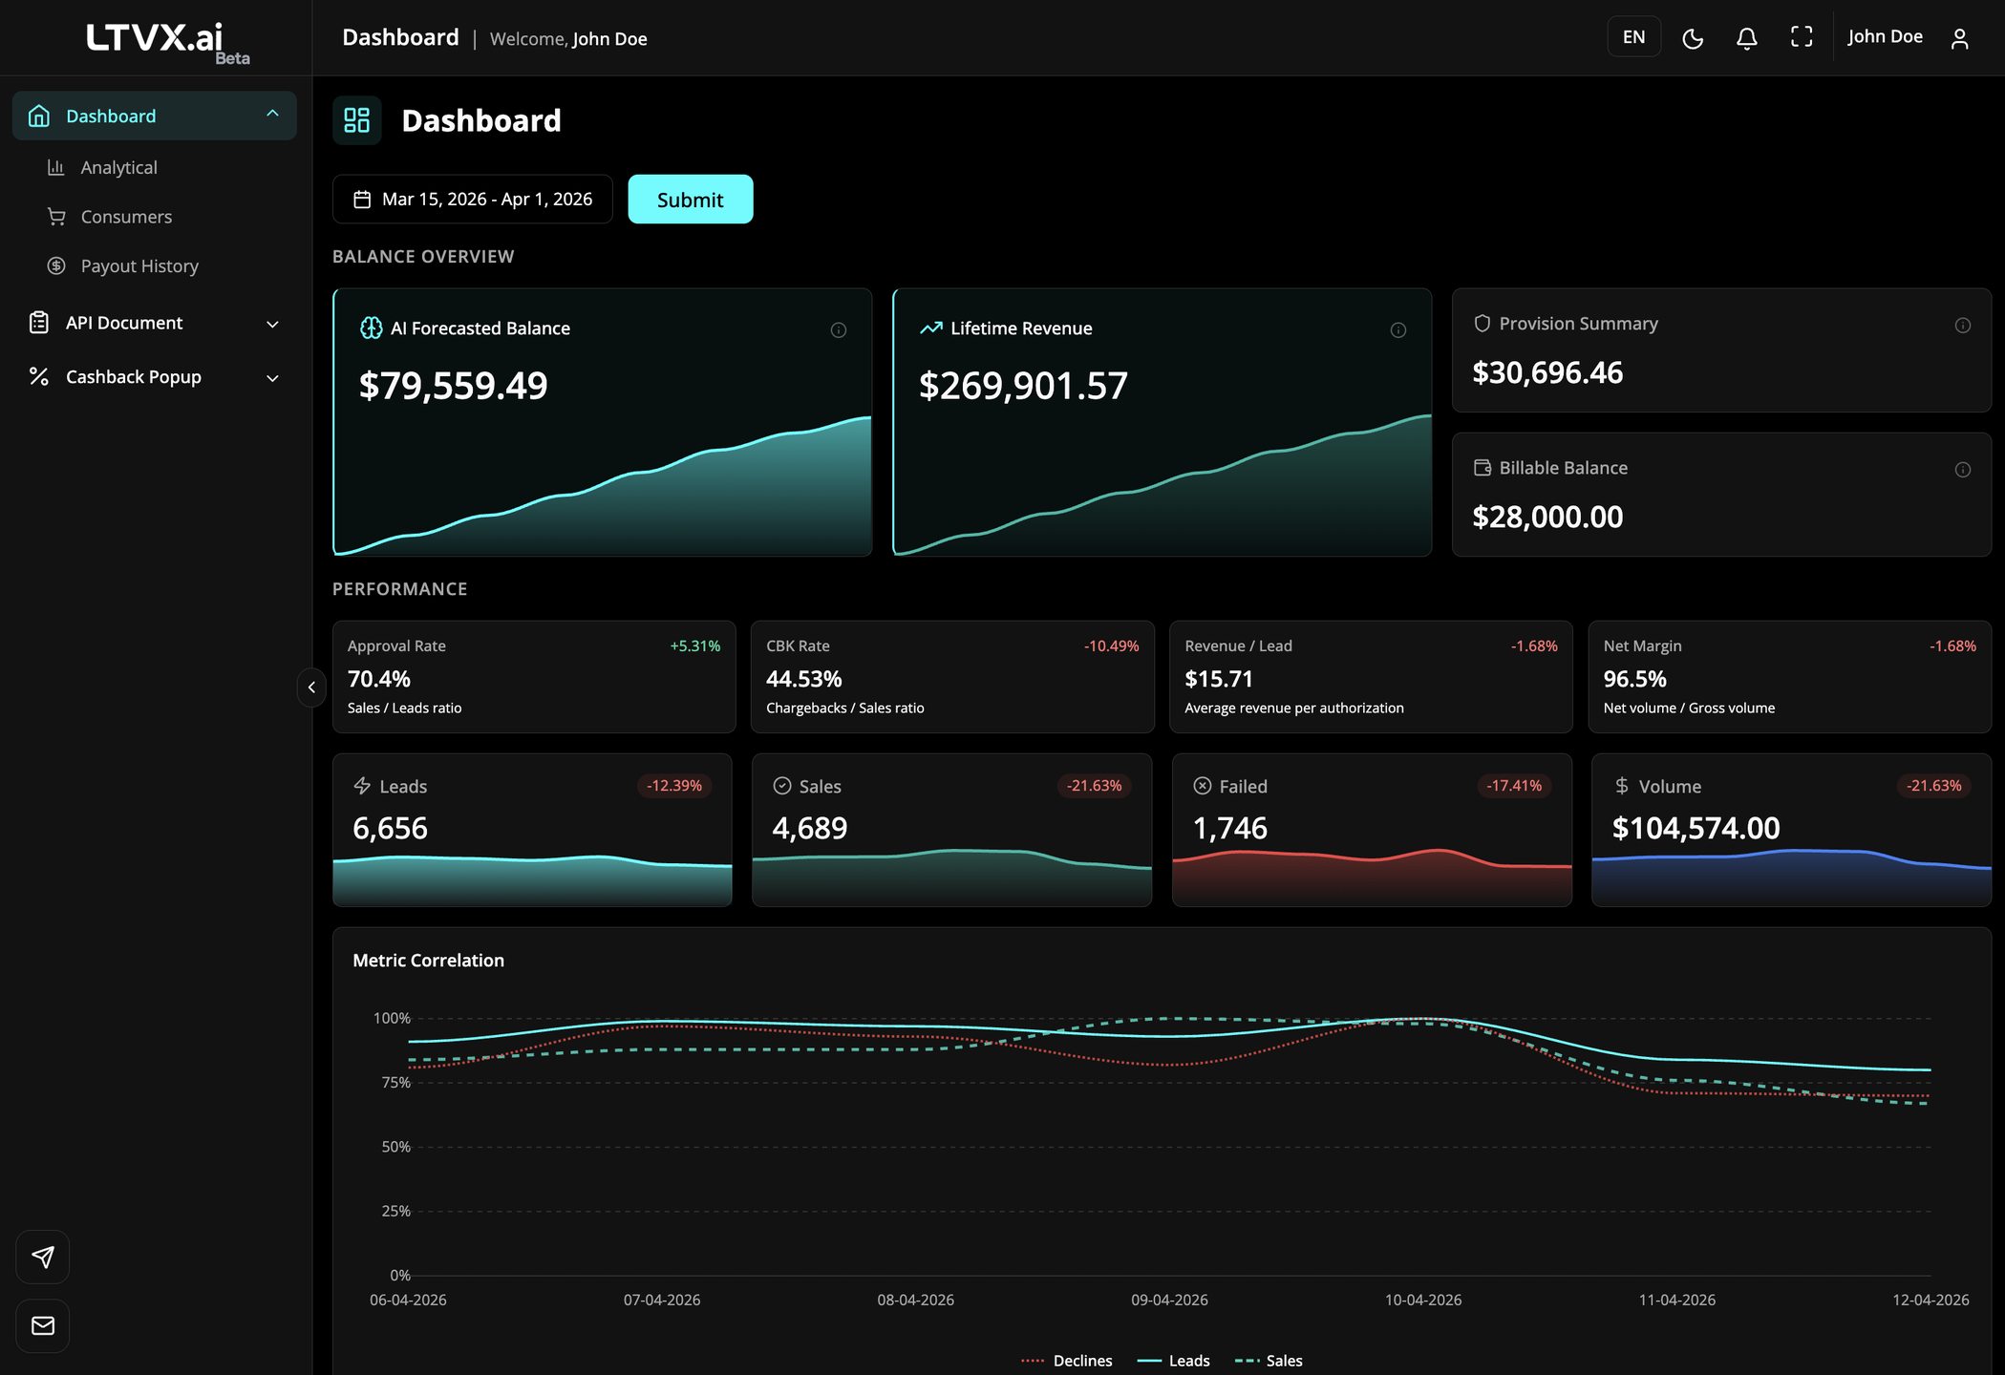Viewport: 2005px width, 1375px height.
Task: Click Billable Balance info icon
Action: coord(1962,470)
